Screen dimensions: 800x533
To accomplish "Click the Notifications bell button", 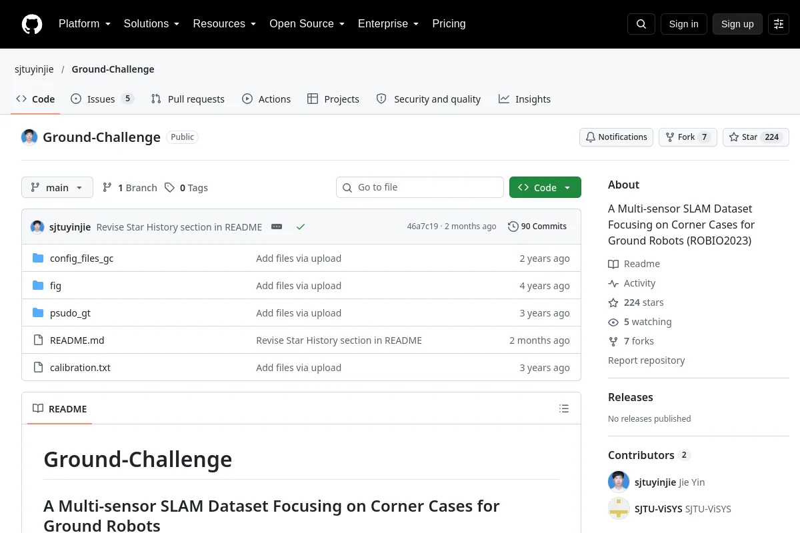I will [616, 137].
